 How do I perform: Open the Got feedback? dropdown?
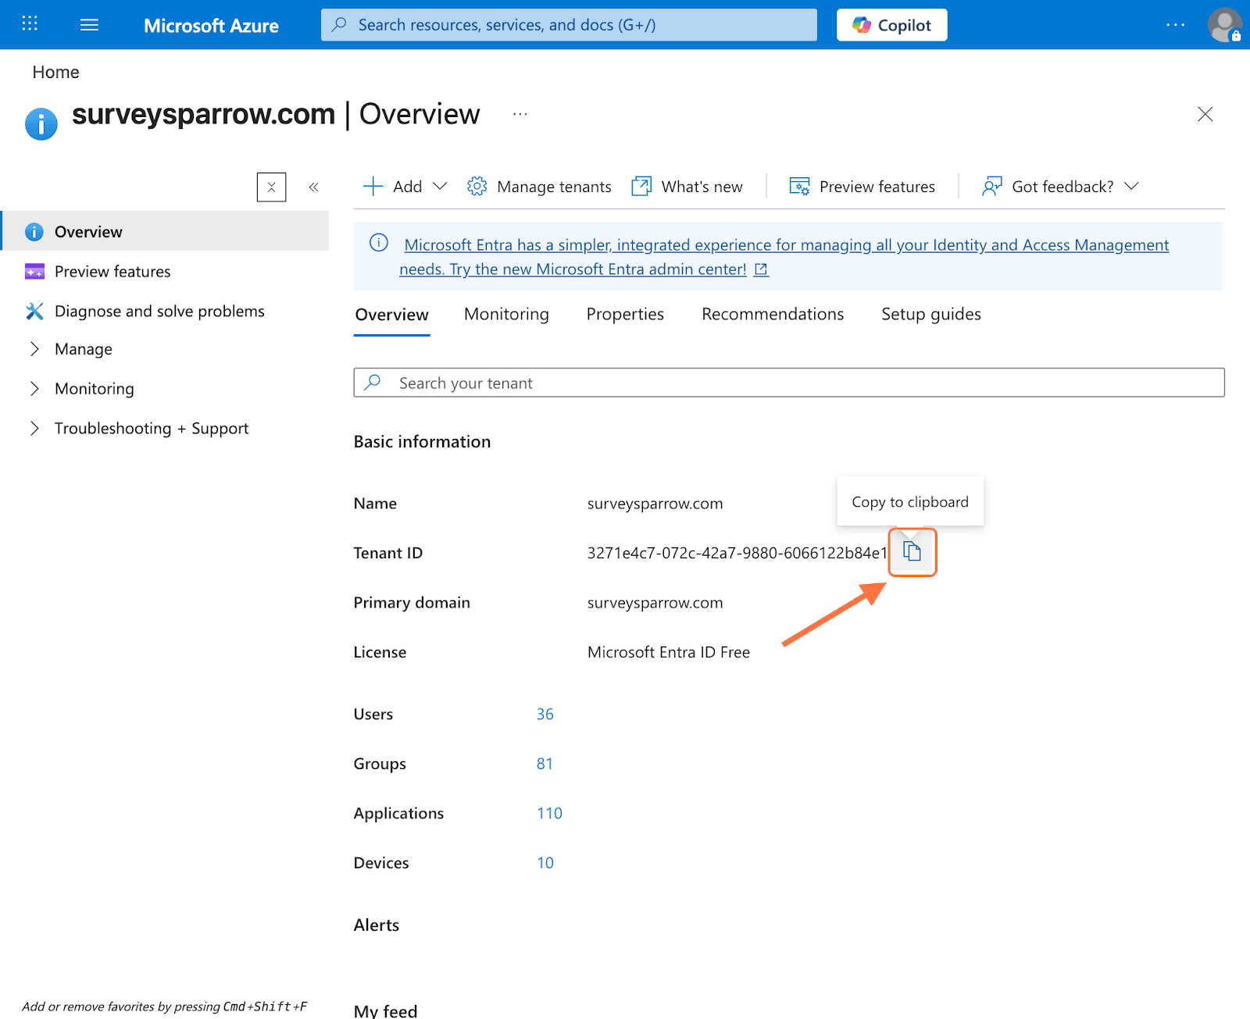point(1061,187)
